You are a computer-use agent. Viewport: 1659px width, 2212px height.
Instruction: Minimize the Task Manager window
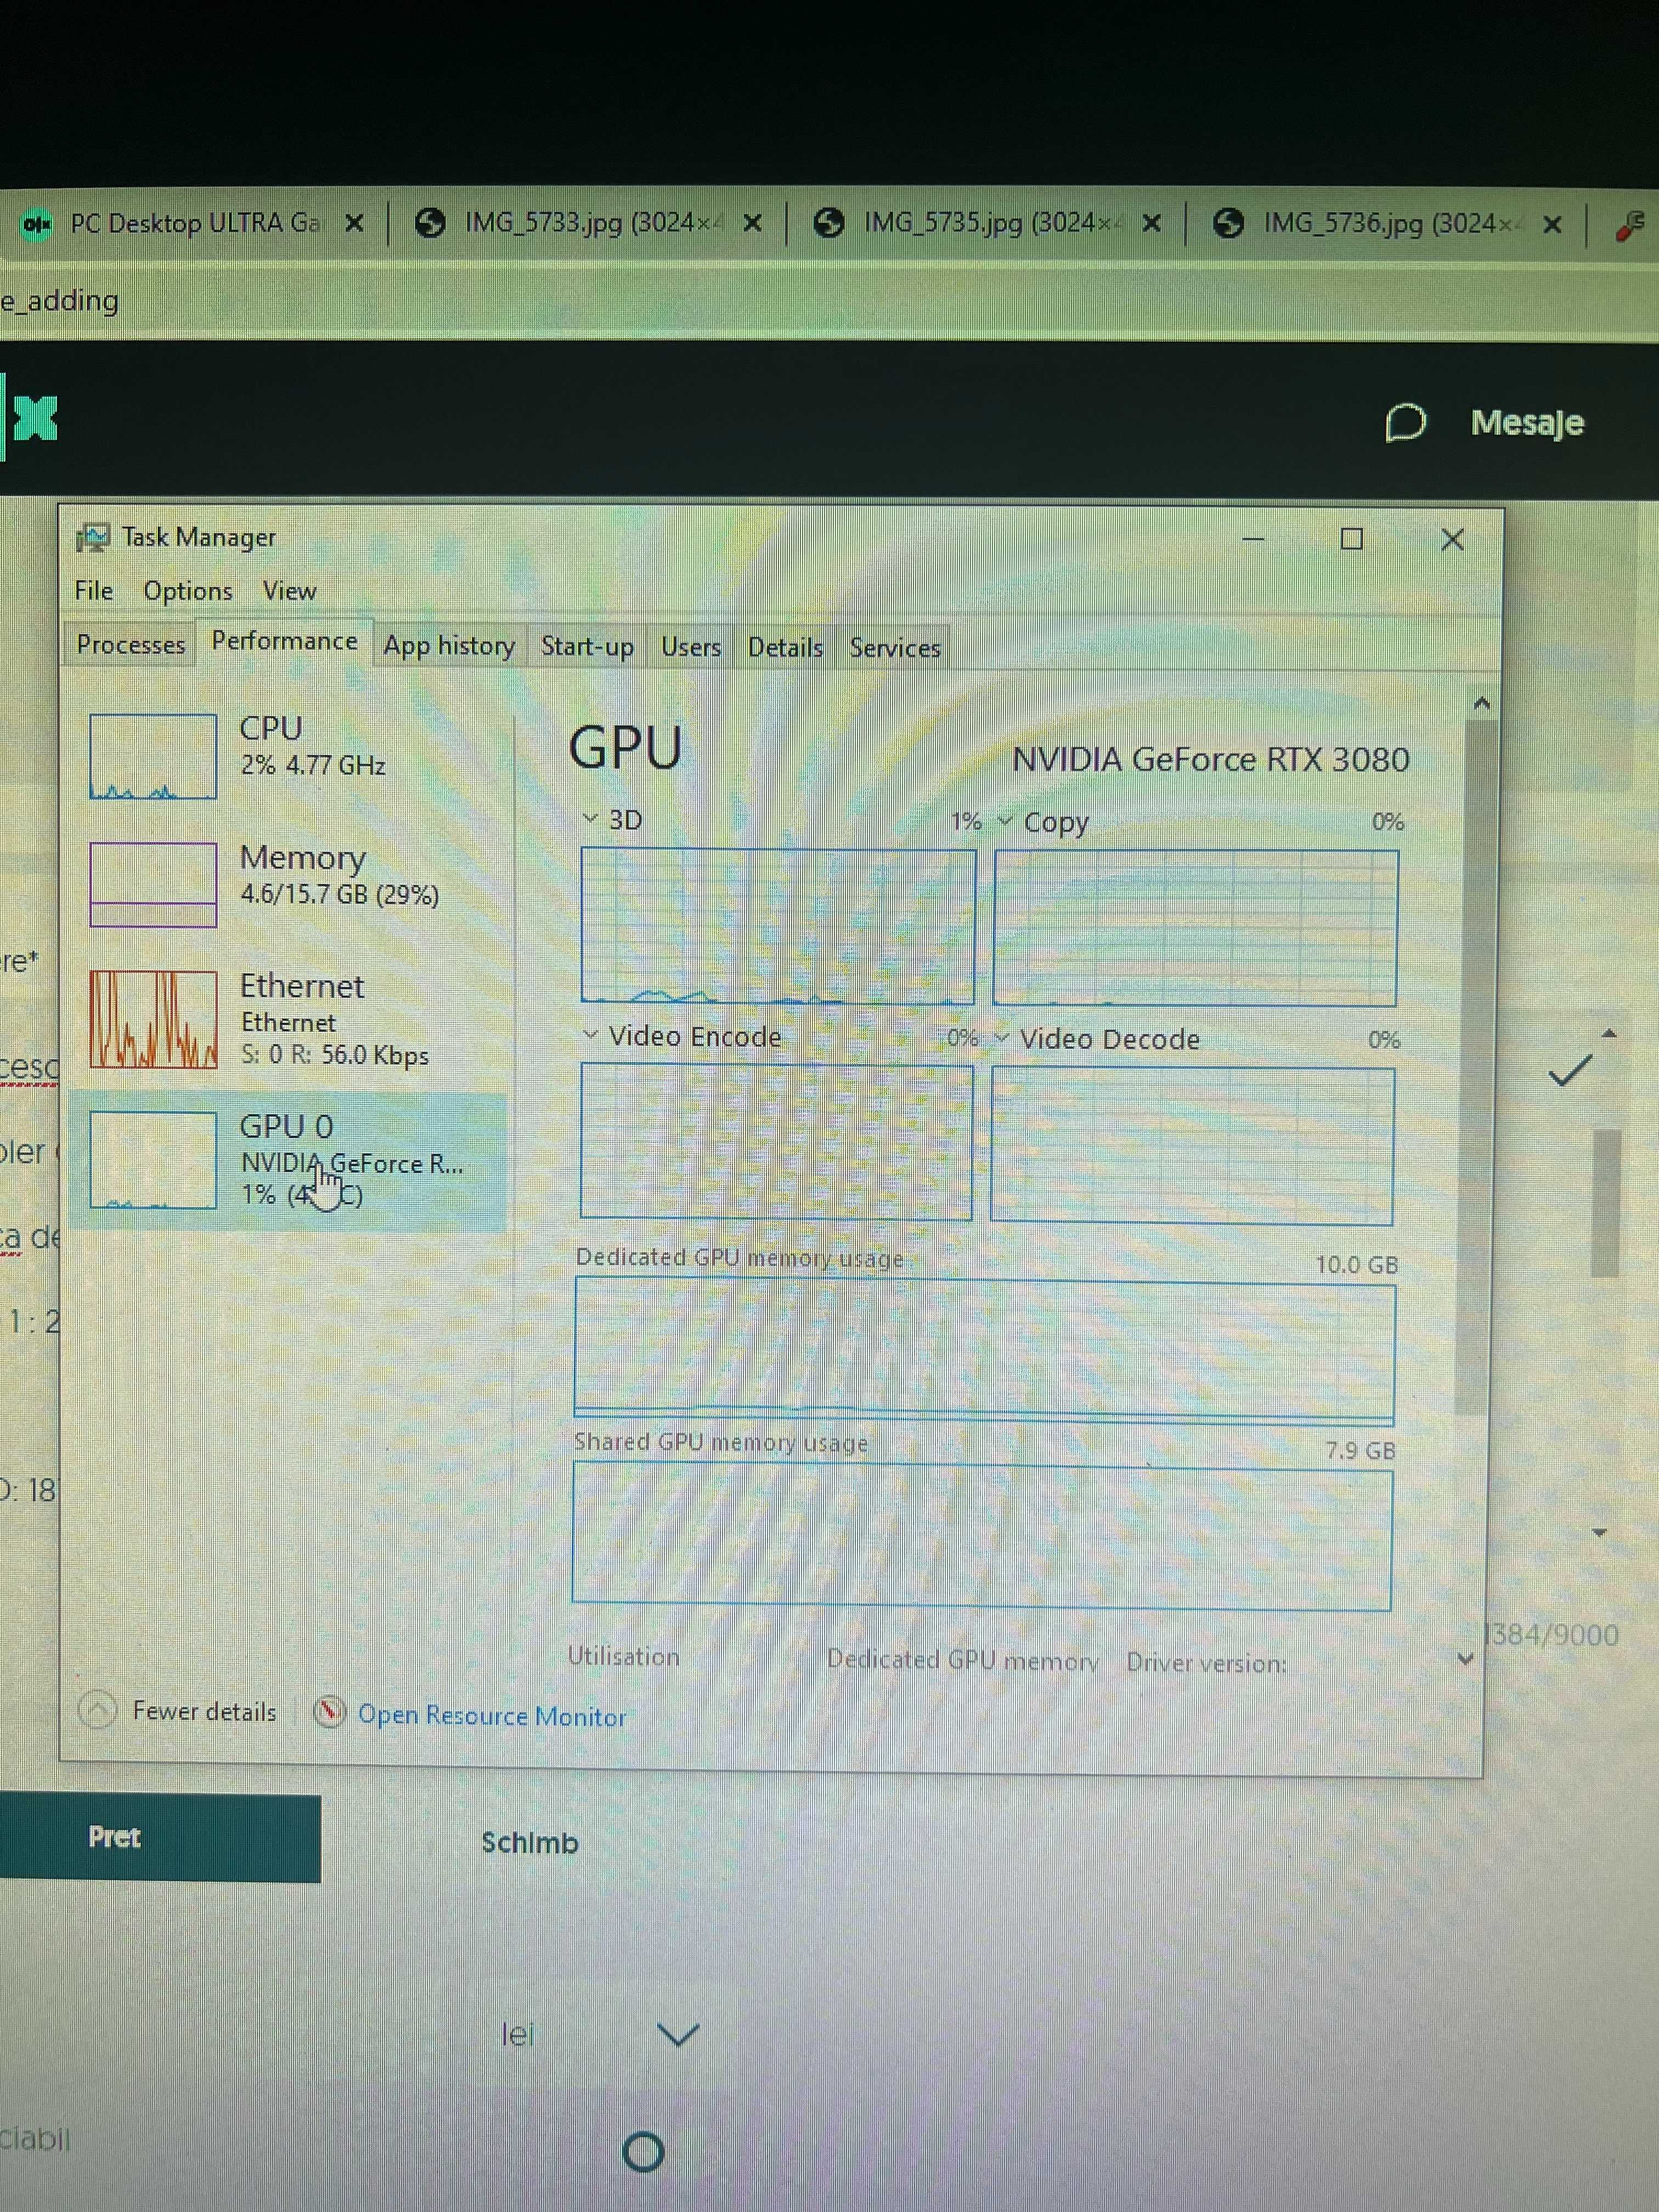1253,539
